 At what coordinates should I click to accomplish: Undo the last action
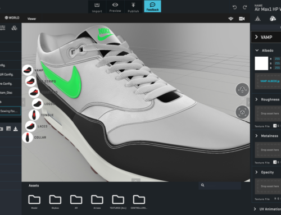click(234, 7)
